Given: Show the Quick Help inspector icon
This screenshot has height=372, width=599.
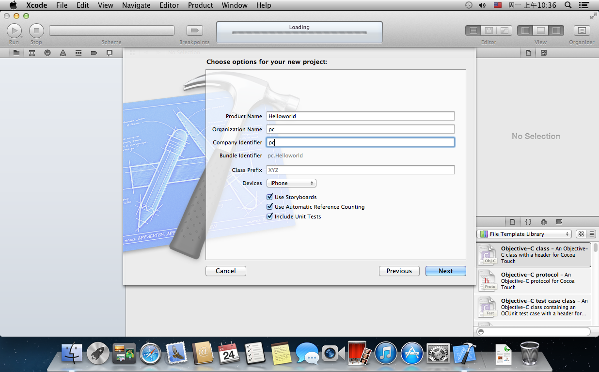Looking at the screenshot, I should pyautogui.click(x=544, y=53).
